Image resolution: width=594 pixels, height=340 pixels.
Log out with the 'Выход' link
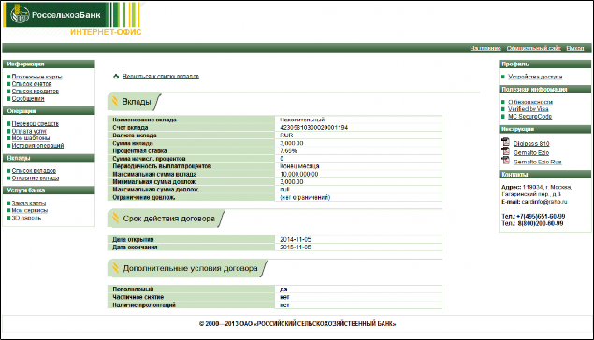[575, 48]
